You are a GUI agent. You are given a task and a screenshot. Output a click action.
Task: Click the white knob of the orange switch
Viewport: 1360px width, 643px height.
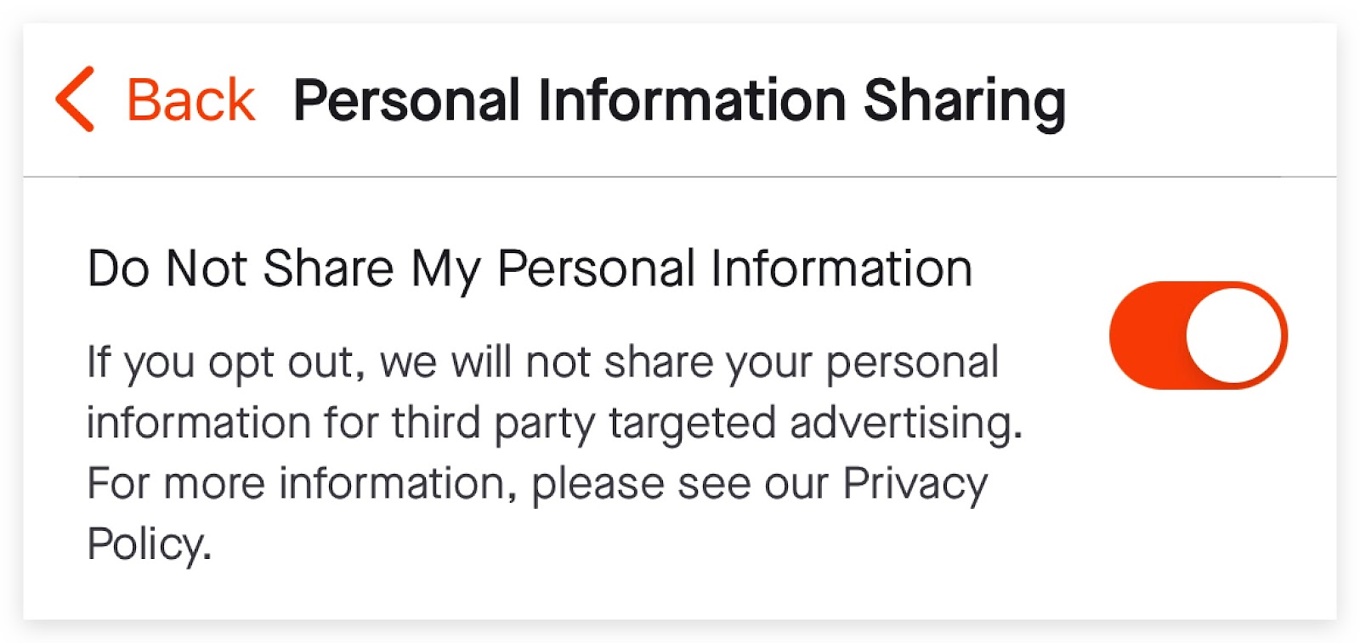point(1233,336)
